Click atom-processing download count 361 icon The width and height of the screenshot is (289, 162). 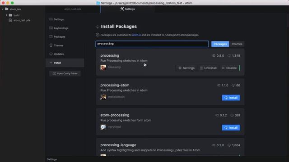(232, 115)
